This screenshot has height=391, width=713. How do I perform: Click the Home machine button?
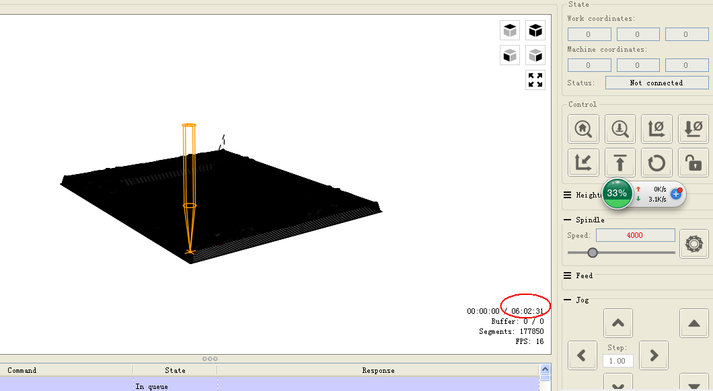[x=583, y=128]
